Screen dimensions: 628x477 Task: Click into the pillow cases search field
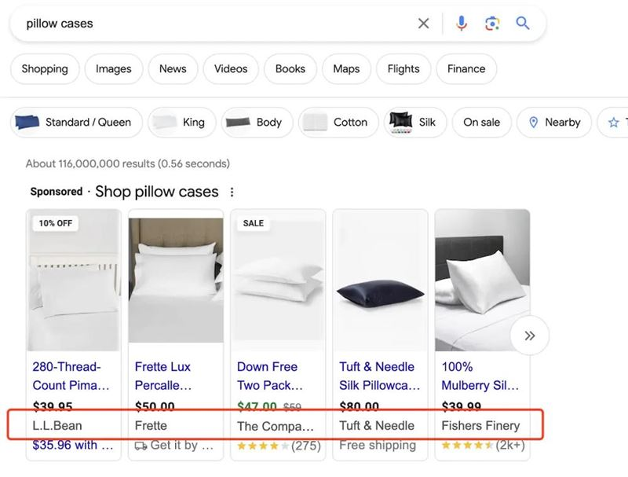coord(212,24)
